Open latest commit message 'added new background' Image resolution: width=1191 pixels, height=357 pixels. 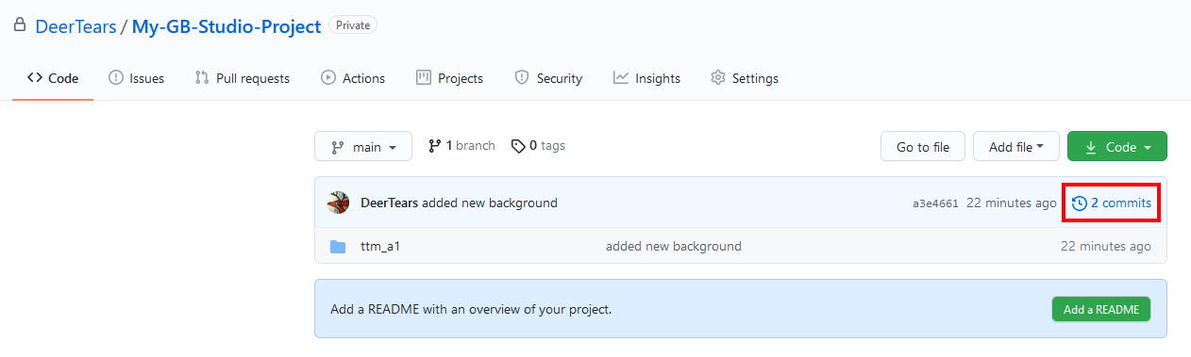[490, 203]
